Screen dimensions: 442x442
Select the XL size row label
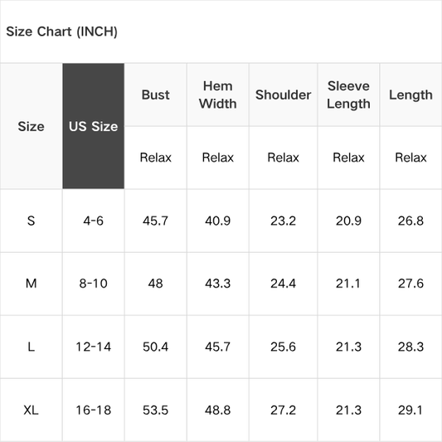[31, 410]
